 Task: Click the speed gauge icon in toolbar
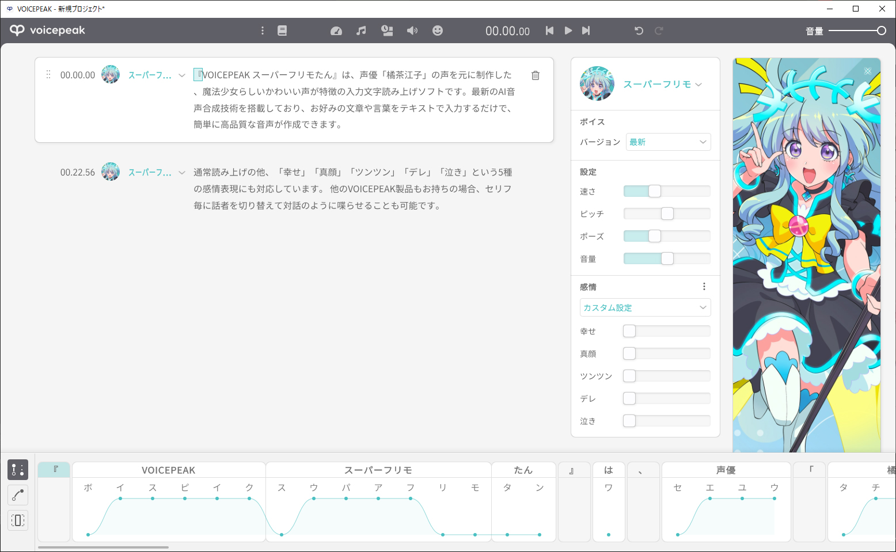pos(336,31)
